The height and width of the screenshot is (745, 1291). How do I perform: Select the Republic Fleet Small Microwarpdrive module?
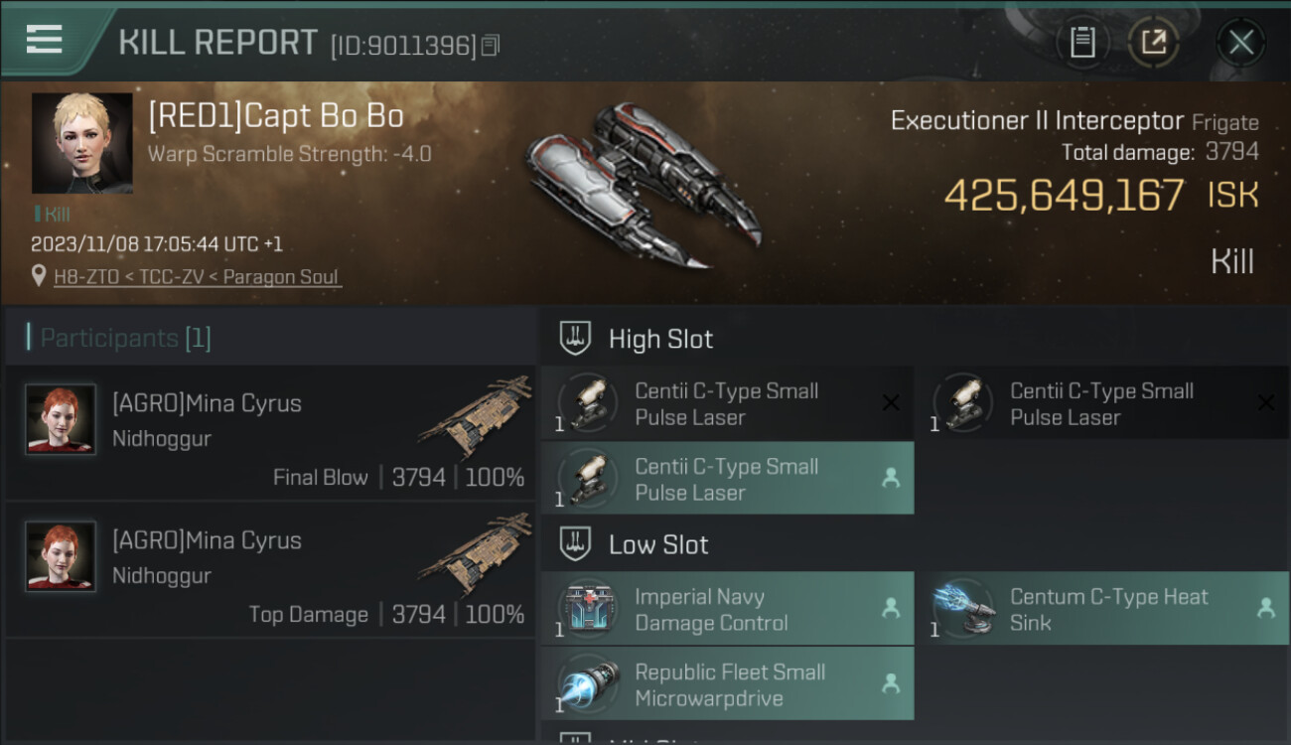(x=727, y=683)
